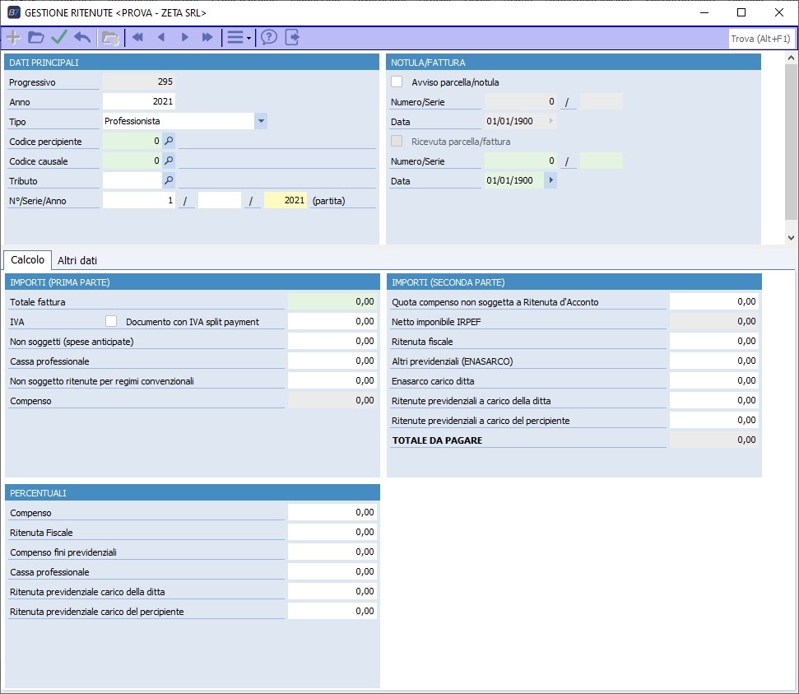The width and height of the screenshot is (799, 694).
Task: Click the open folder icon in toolbar
Action: (35, 37)
